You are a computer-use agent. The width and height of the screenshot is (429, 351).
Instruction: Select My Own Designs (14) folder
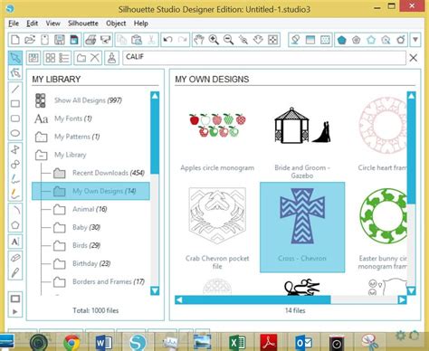tap(91, 191)
